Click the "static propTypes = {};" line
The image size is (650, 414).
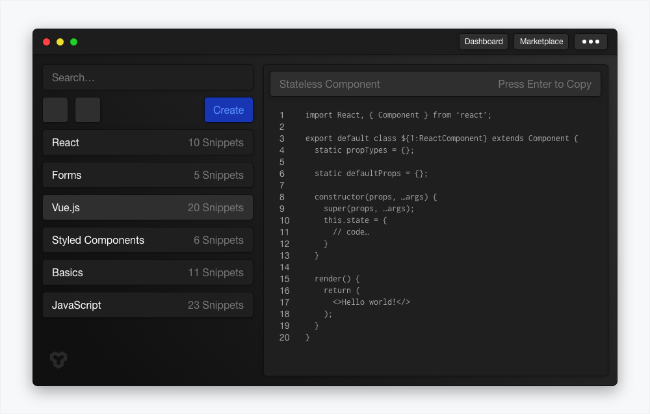coord(364,150)
